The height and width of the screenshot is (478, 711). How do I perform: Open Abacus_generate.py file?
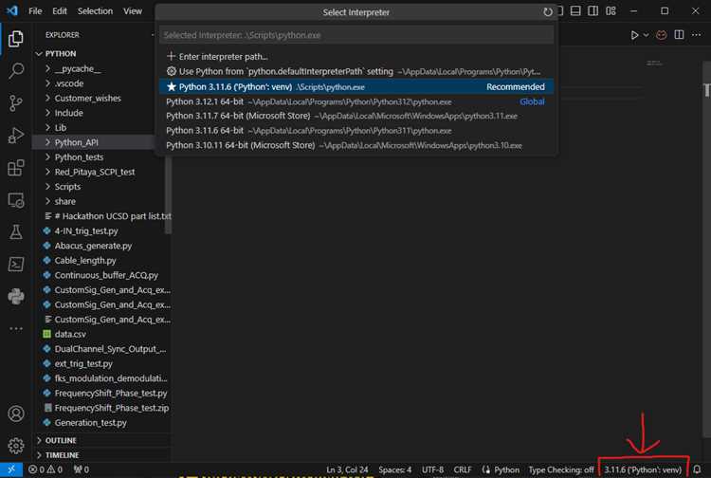[x=93, y=246]
